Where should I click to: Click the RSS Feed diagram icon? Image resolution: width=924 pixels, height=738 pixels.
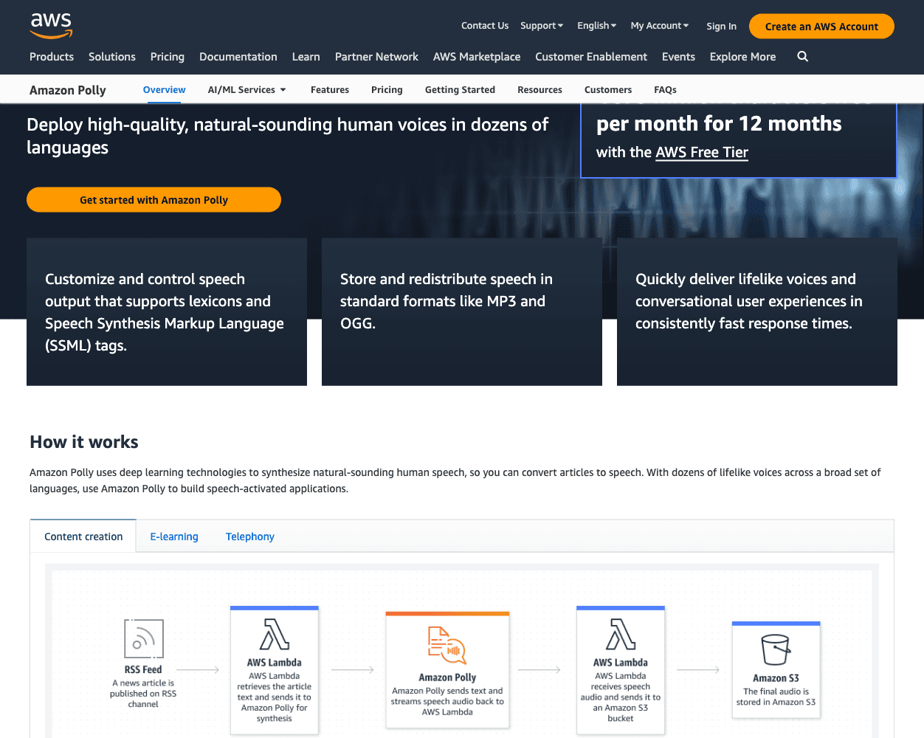143,638
